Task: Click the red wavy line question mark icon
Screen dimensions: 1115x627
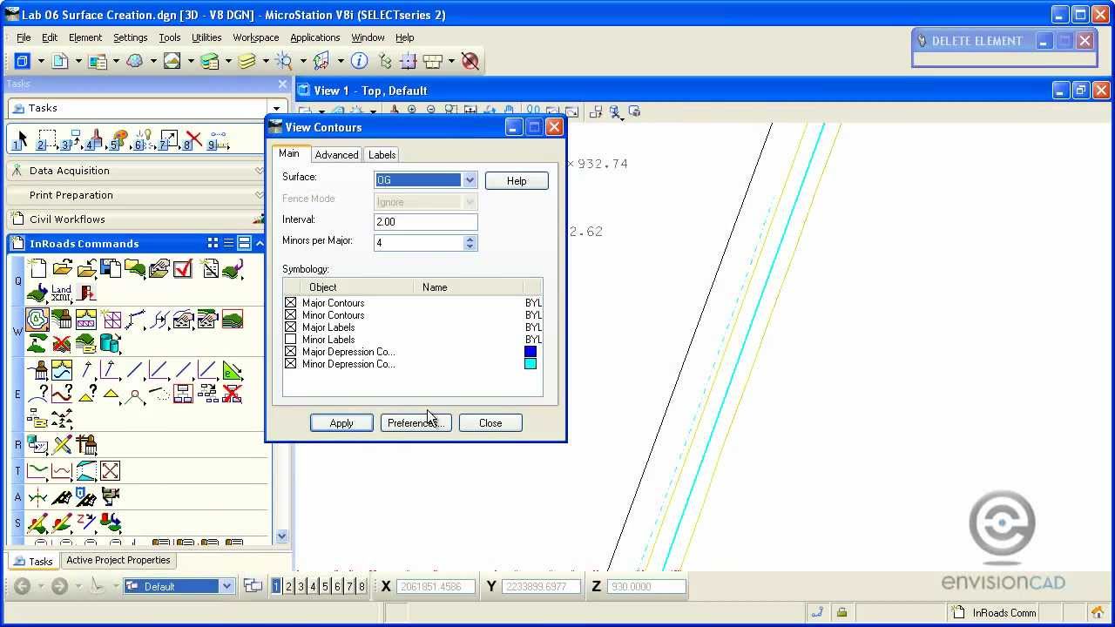Action: (62, 394)
